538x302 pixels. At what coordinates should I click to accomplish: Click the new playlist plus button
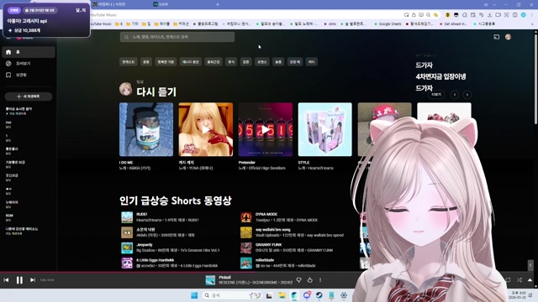click(29, 96)
